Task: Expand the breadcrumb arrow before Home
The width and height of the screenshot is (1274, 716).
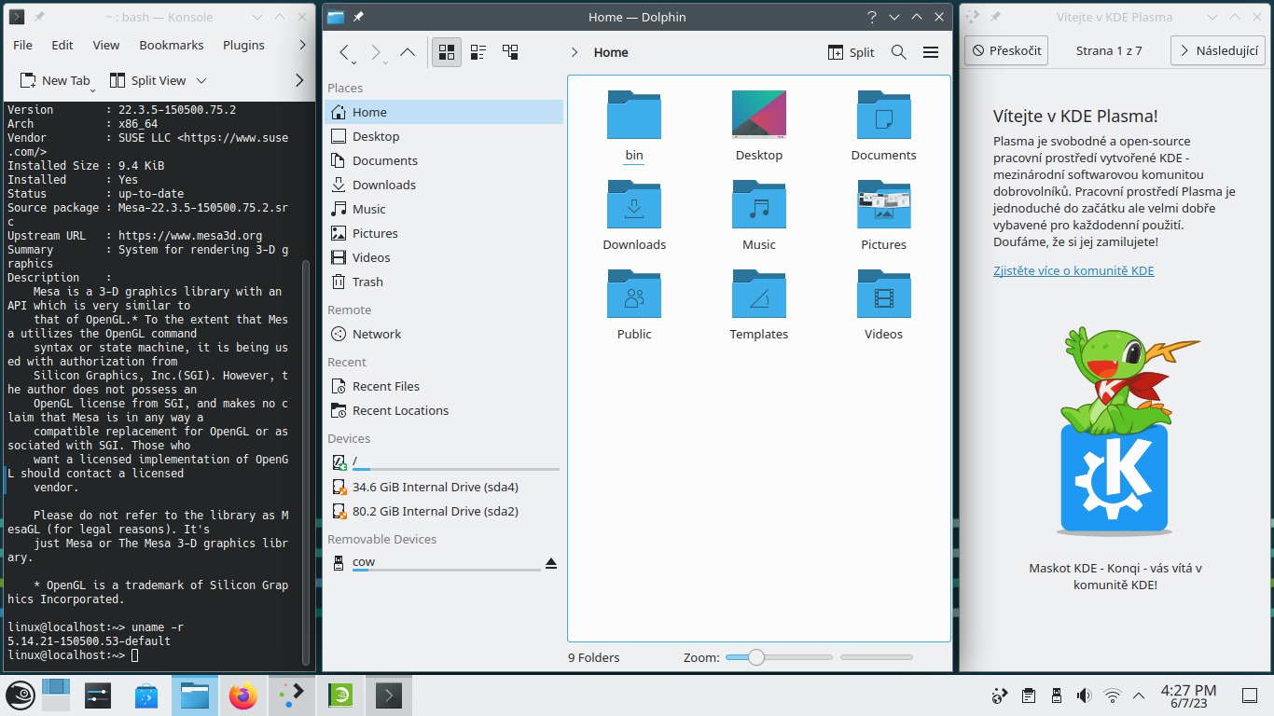Action: coord(575,52)
